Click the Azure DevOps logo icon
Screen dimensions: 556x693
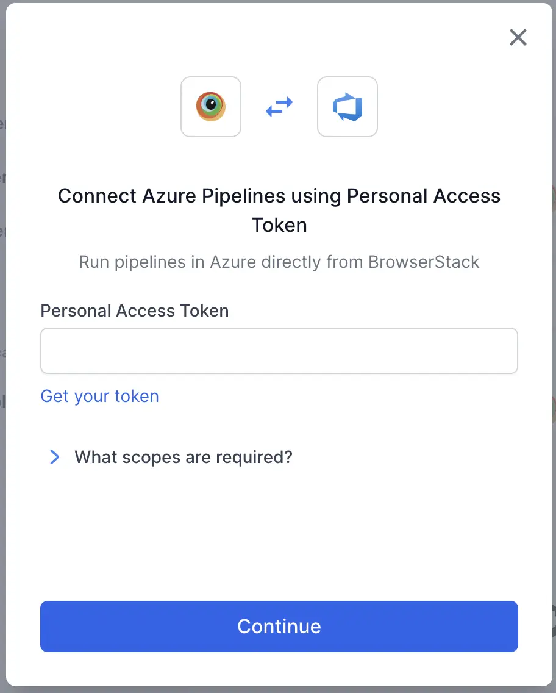click(347, 107)
